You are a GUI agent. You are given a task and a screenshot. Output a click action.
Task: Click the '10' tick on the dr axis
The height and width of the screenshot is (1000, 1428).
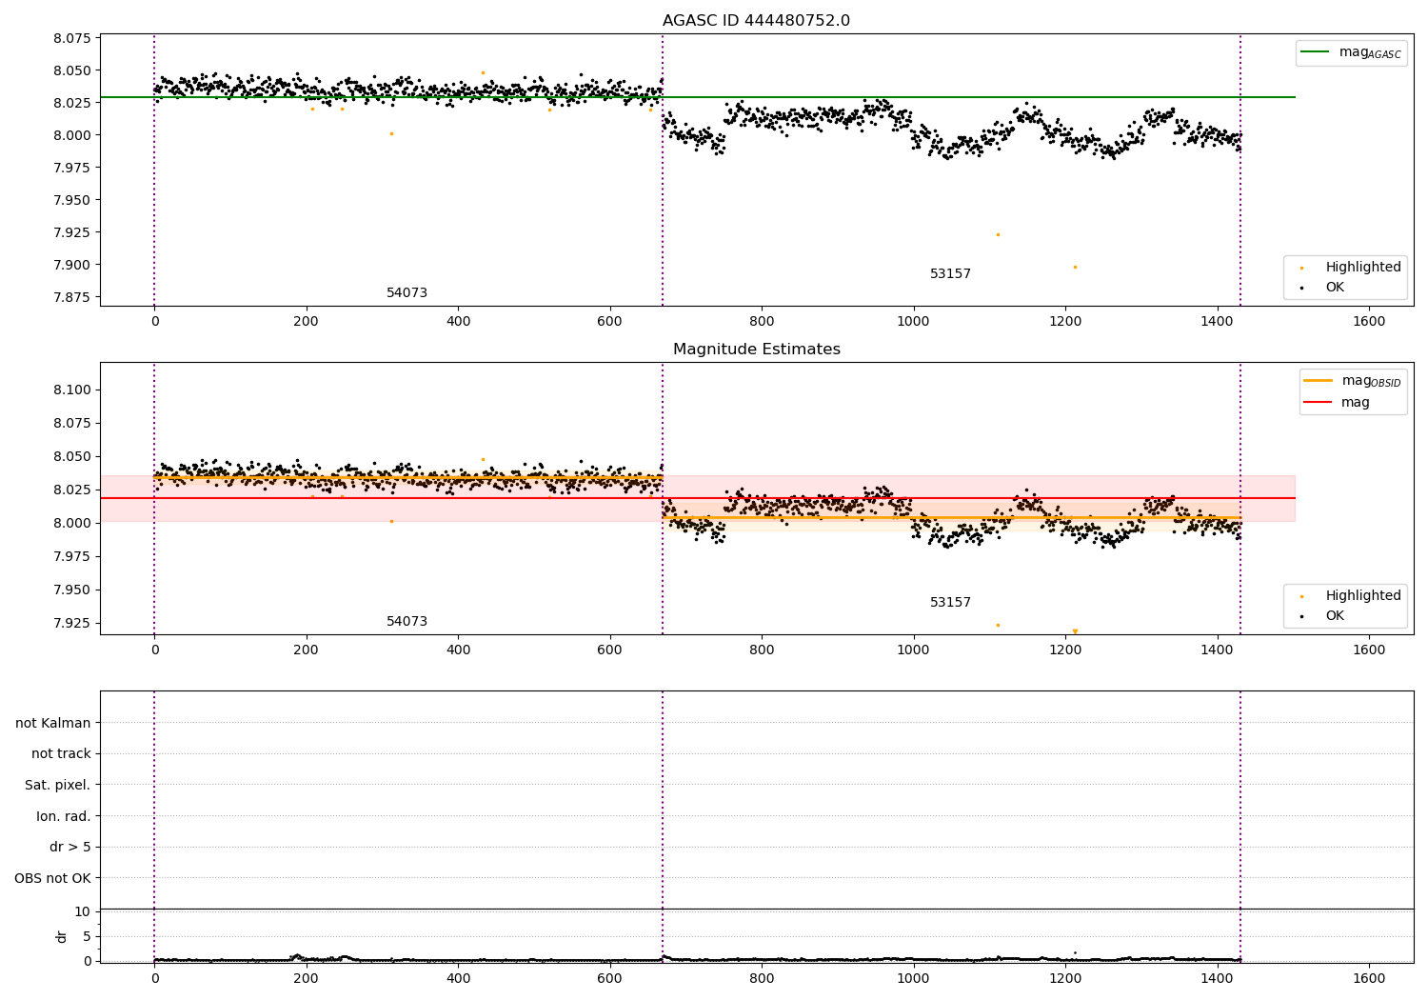point(83,911)
